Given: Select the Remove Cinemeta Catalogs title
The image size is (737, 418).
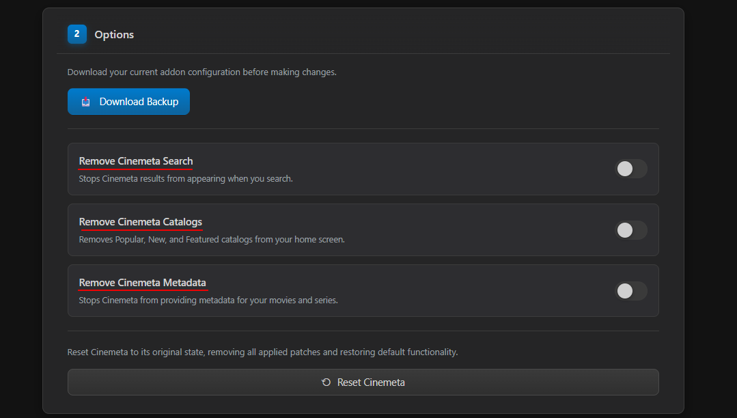Looking at the screenshot, I should coord(140,222).
